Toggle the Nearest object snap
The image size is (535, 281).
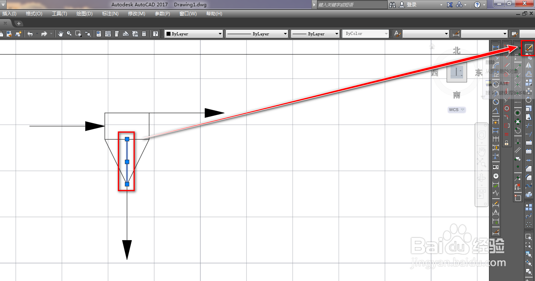(518, 178)
